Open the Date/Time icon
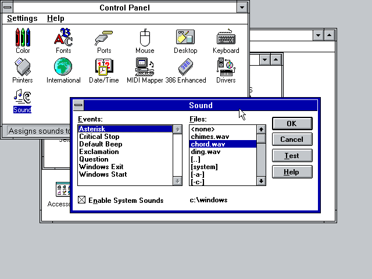372x279 pixels. tap(104, 70)
